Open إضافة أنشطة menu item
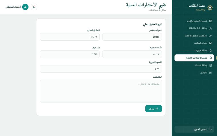Image resolution: width=217 pixels, height=136 pixels. pyautogui.click(x=194, y=65)
